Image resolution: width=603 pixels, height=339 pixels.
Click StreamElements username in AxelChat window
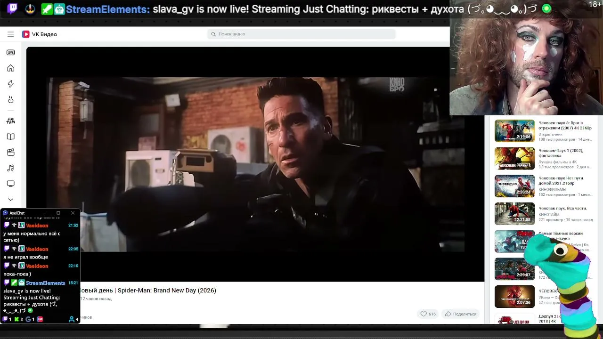[45, 283]
